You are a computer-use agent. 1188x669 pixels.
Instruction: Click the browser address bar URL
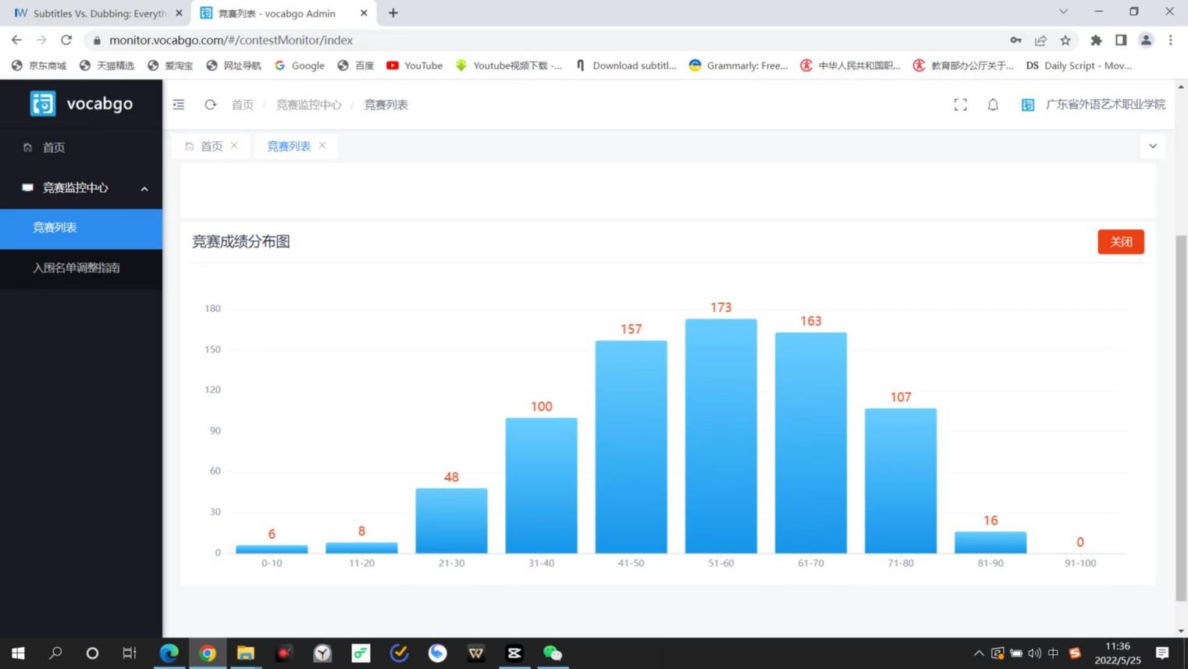click(x=231, y=40)
